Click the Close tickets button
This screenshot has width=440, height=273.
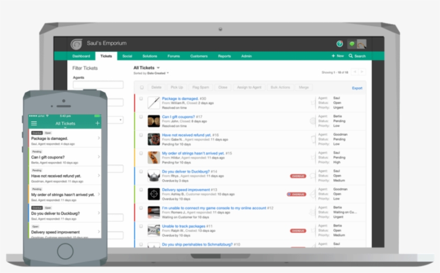tap(223, 87)
